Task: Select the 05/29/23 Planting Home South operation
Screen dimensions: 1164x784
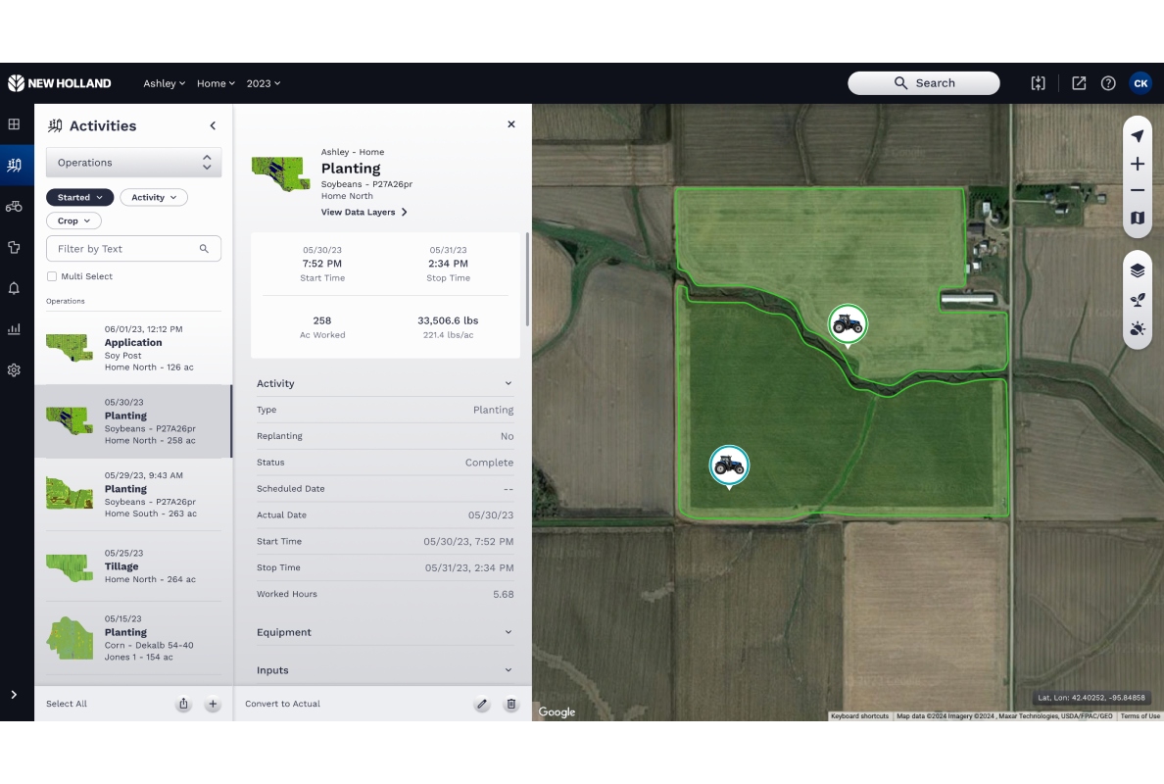Action: click(x=133, y=494)
